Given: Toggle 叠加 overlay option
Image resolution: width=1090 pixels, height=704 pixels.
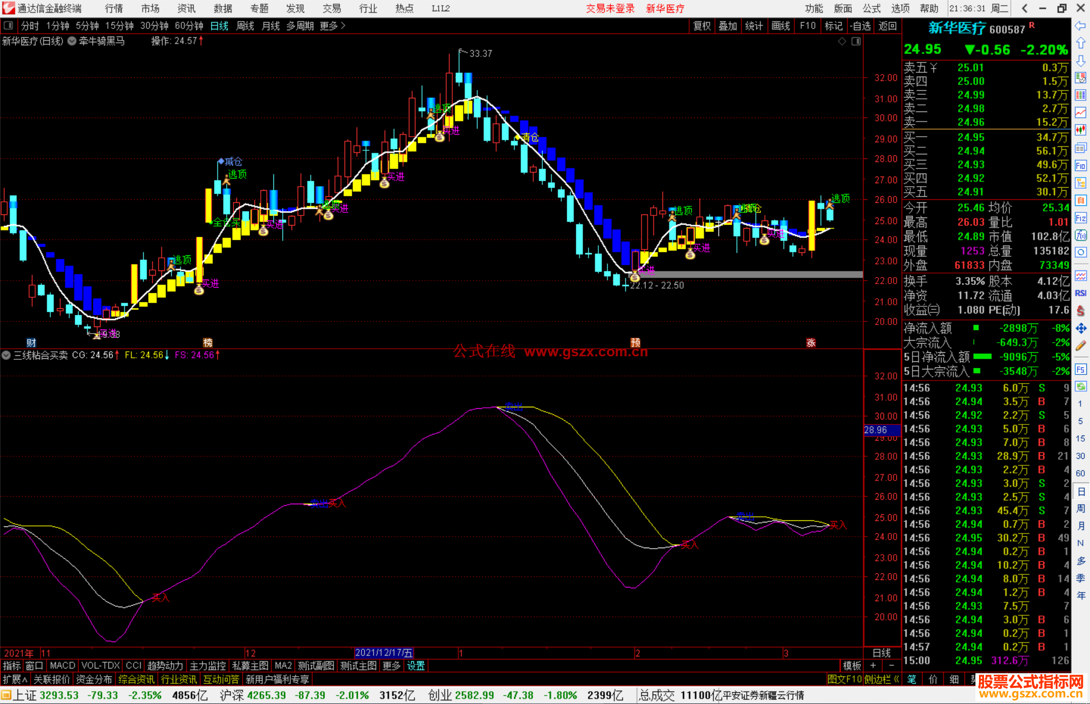Looking at the screenshot, I should pyautogui.click(x=728, y=26).
